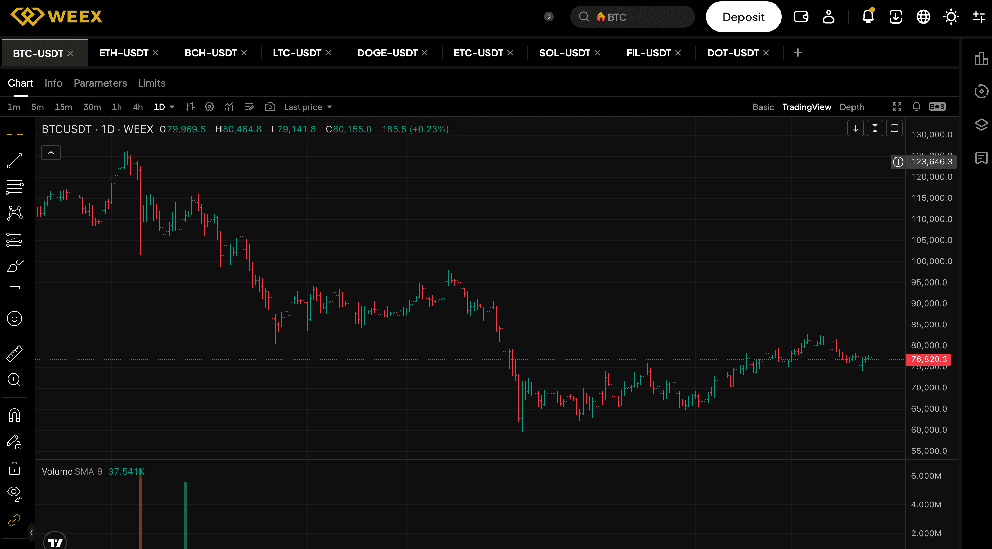This screenshot has height=549, width=992.
Task: Click the drawing edit pencil toolbar icon
Action: (x=249, y=107)
